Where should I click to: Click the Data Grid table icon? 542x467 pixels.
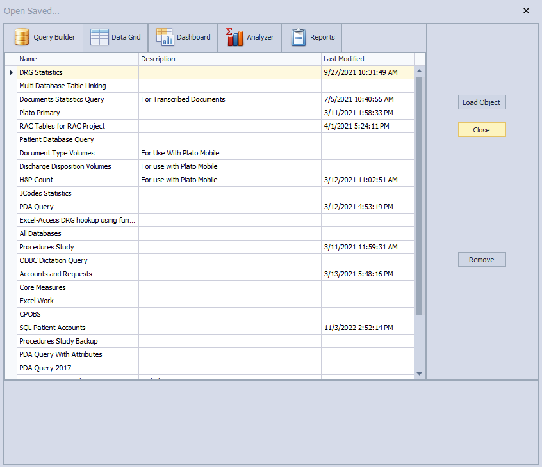(x=99, y=37)
